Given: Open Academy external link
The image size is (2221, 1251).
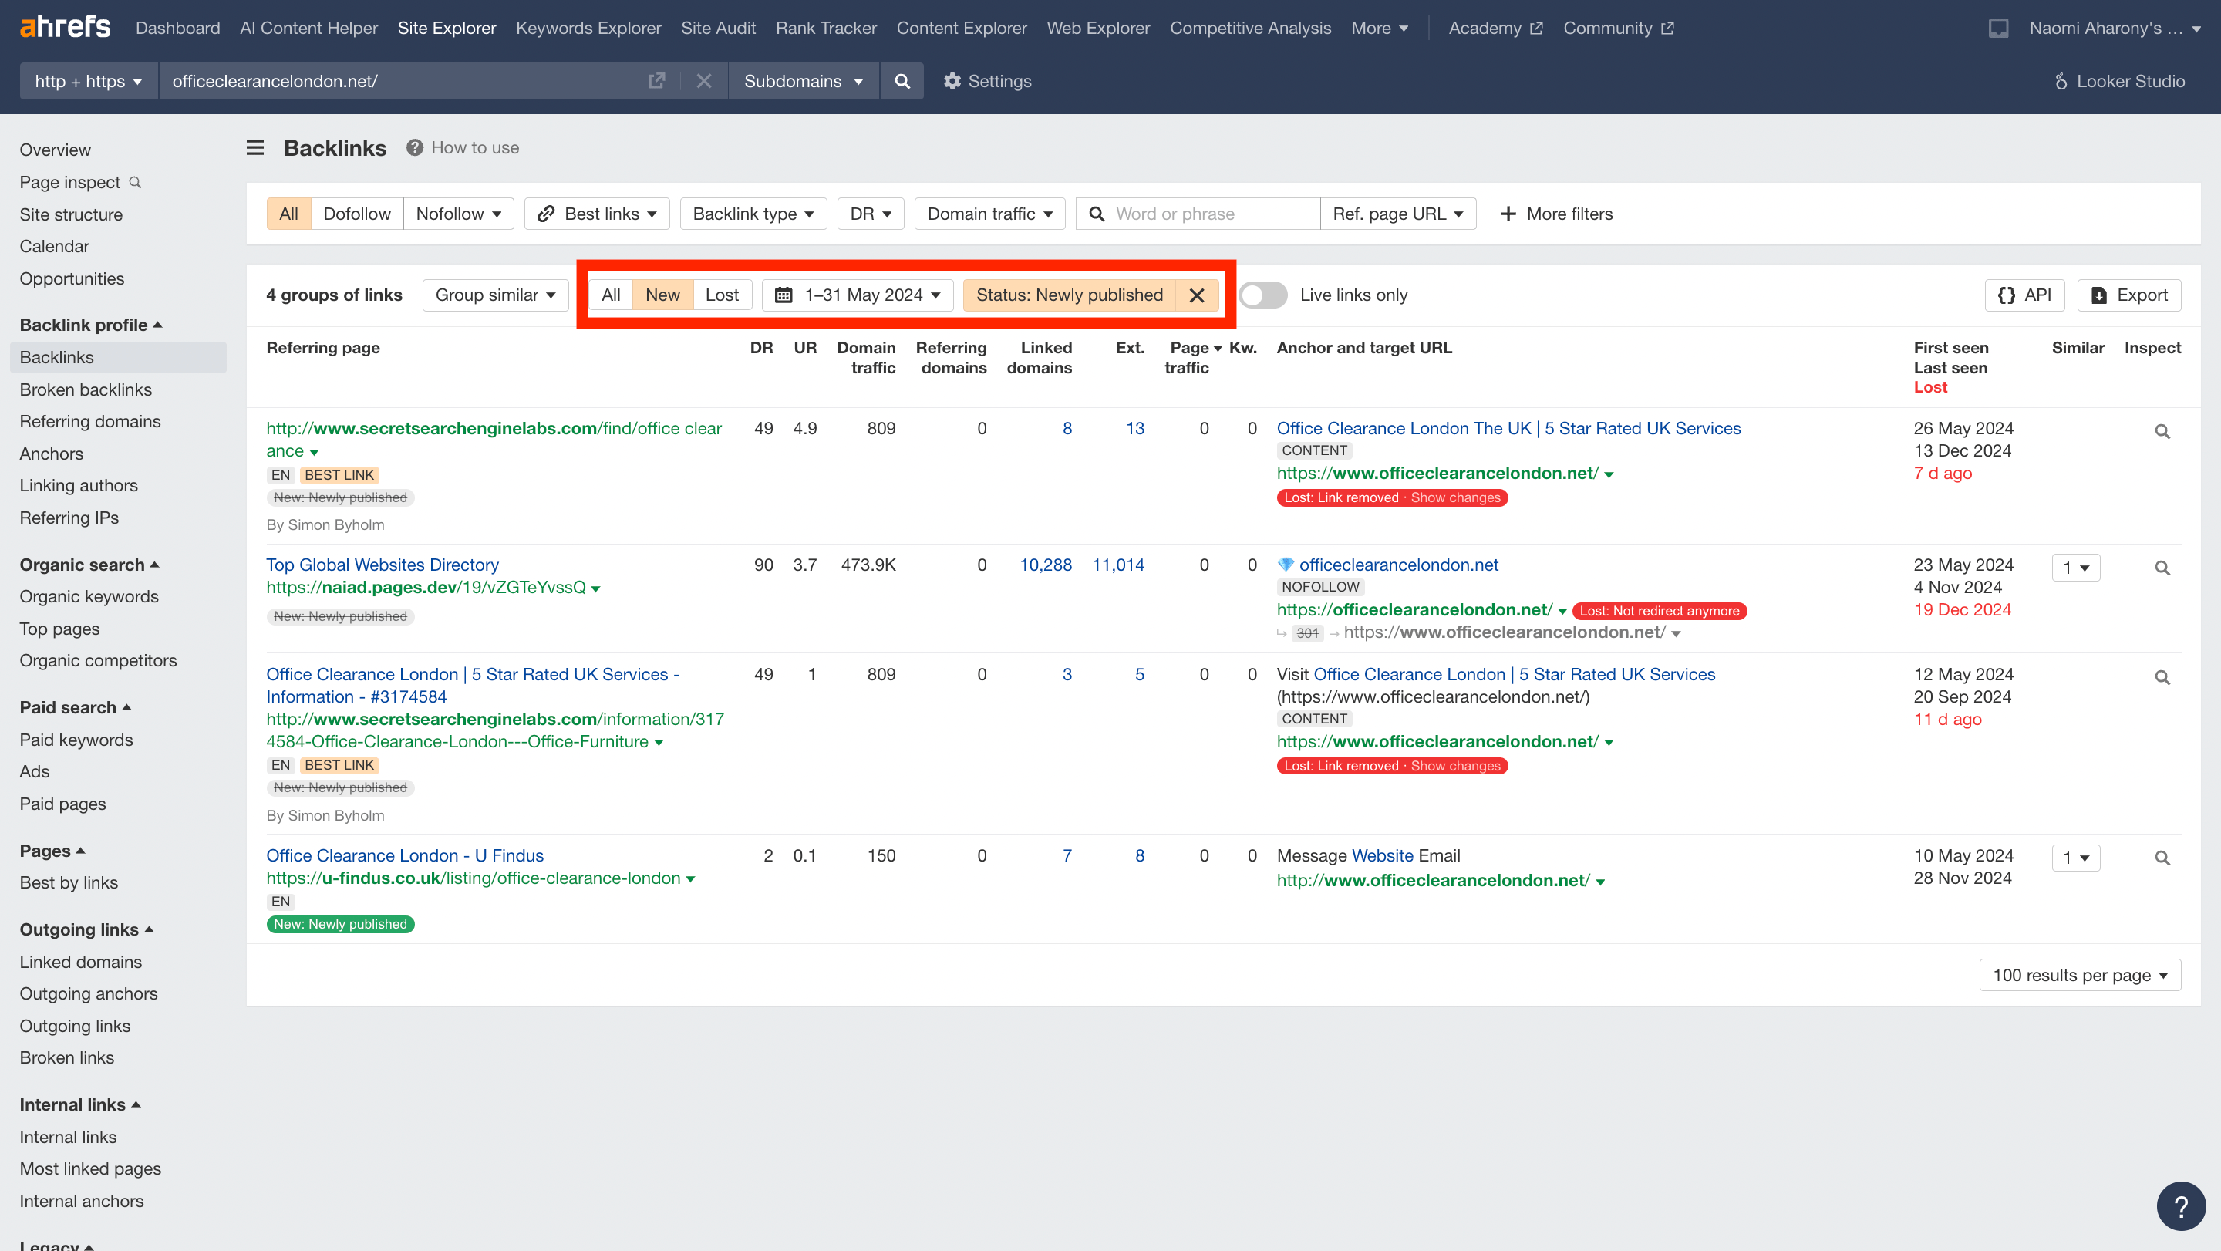Looking at the screenshot, I should pyautogui.click(x=1496, y=28).
